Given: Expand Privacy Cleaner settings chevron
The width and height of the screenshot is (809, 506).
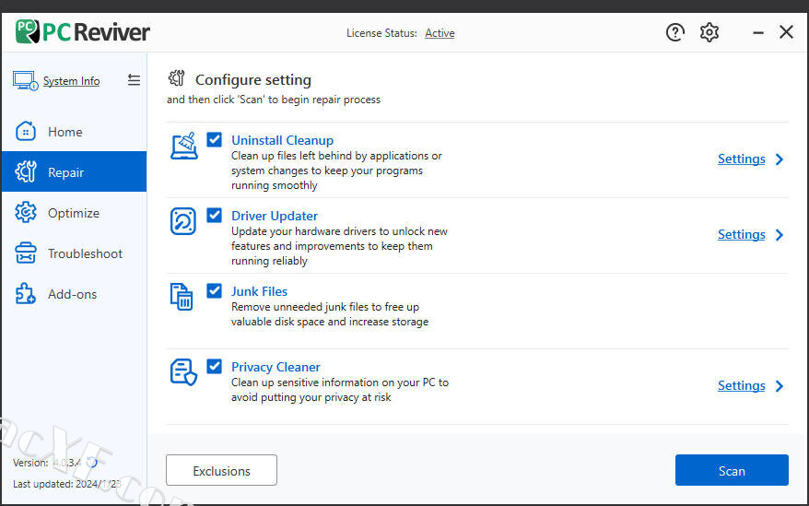Looking at the screenshot, I should click(x=780, y=386).
